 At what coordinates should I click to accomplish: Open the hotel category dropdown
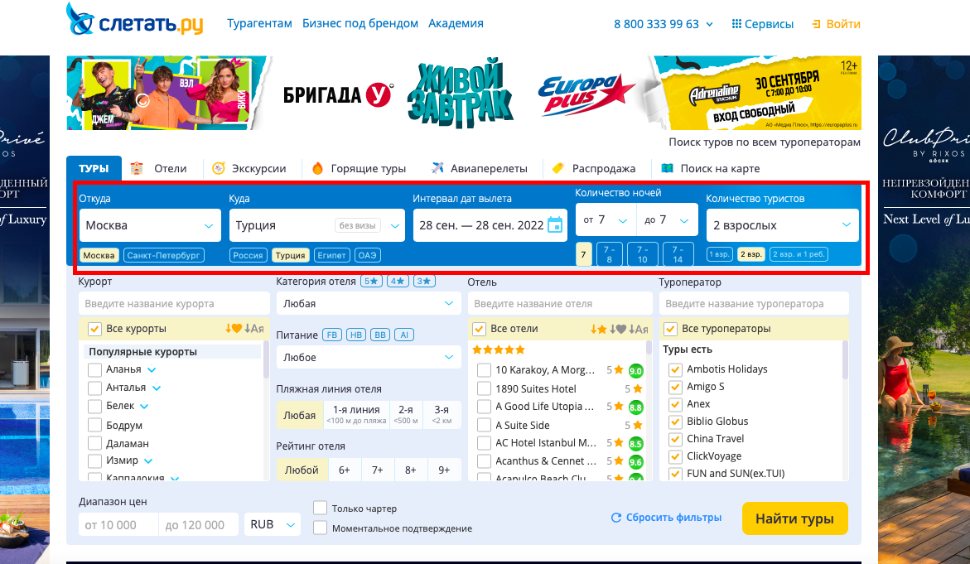pyautogui.click(x=369, y=304)
